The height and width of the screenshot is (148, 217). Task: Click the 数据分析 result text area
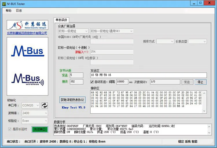[x=130, y=129]
